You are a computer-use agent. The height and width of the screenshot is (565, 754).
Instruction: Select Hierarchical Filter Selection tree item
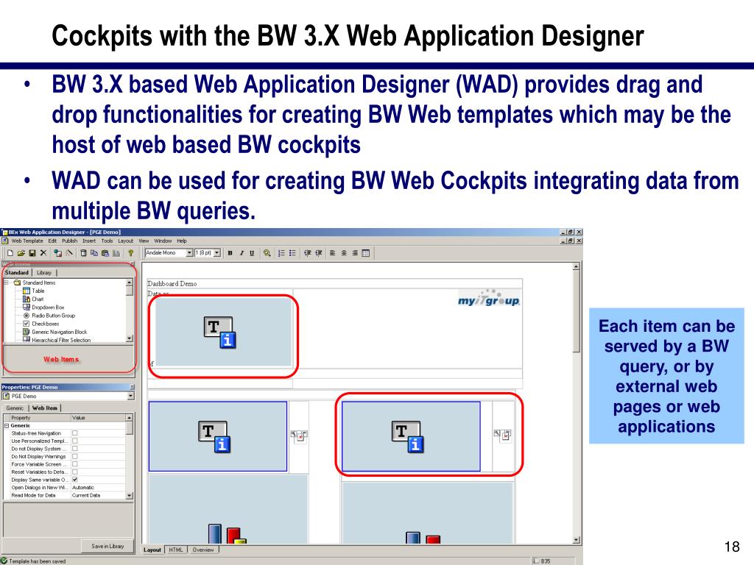[x=61, y=340]
